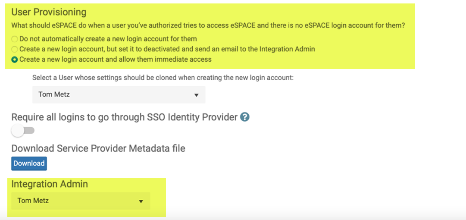Click the Integration Admin dropdown arrow
Viewport: 466px width, 220px height.
click(141, 201)
